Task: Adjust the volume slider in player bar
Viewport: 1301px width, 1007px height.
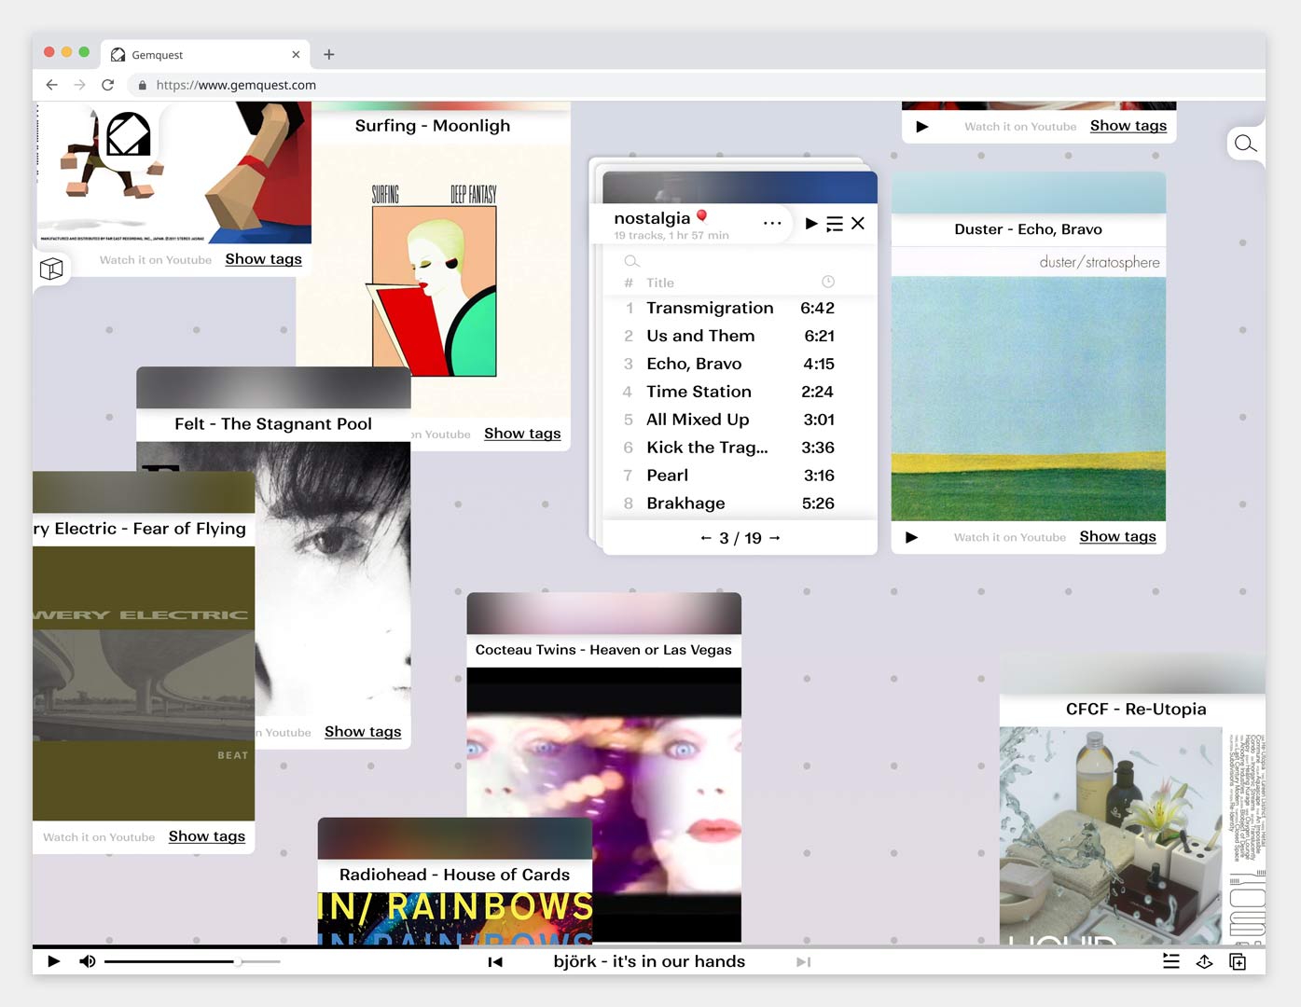Action: pos(238,961)
